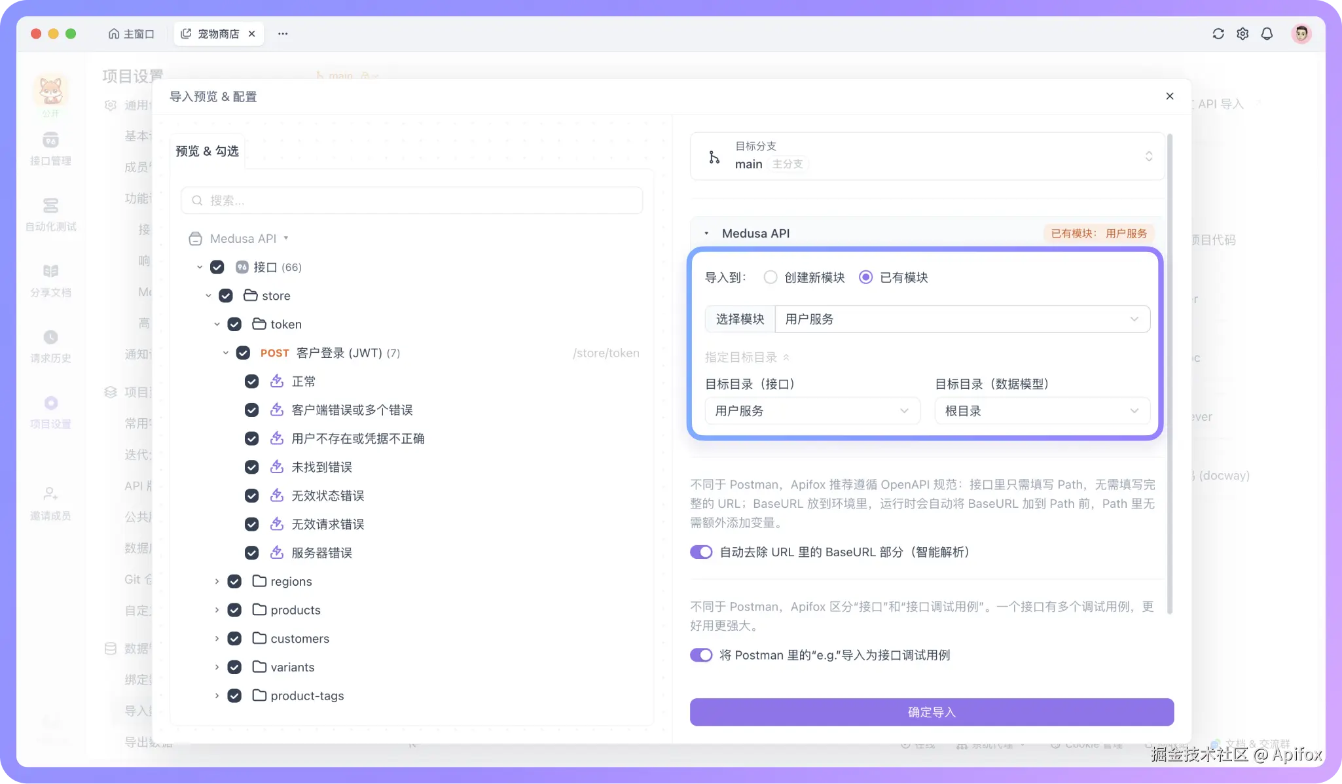The width and height of the screenshot is (1342, 784).
Task: Click the refresh icon in title bar
Action: [x=1218, y=34]
